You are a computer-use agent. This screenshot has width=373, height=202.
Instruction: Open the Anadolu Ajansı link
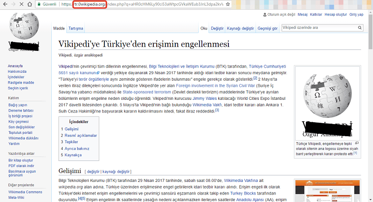coord(250,200)
